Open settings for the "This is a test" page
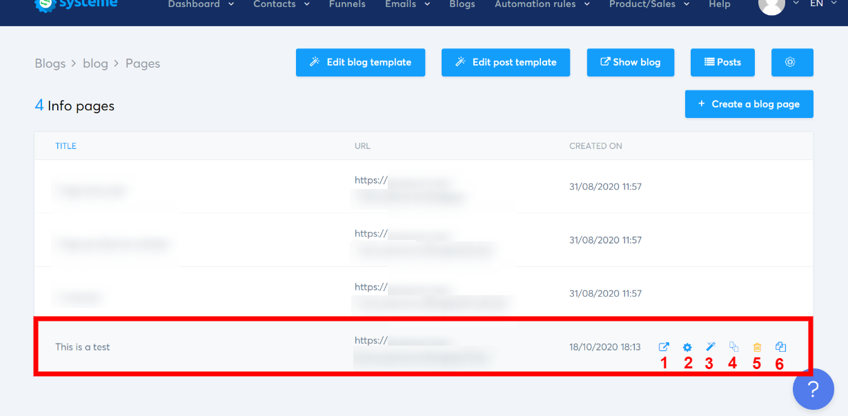This screenshot has height=416, width=848. pyautogui.click(x=687, y=347)
